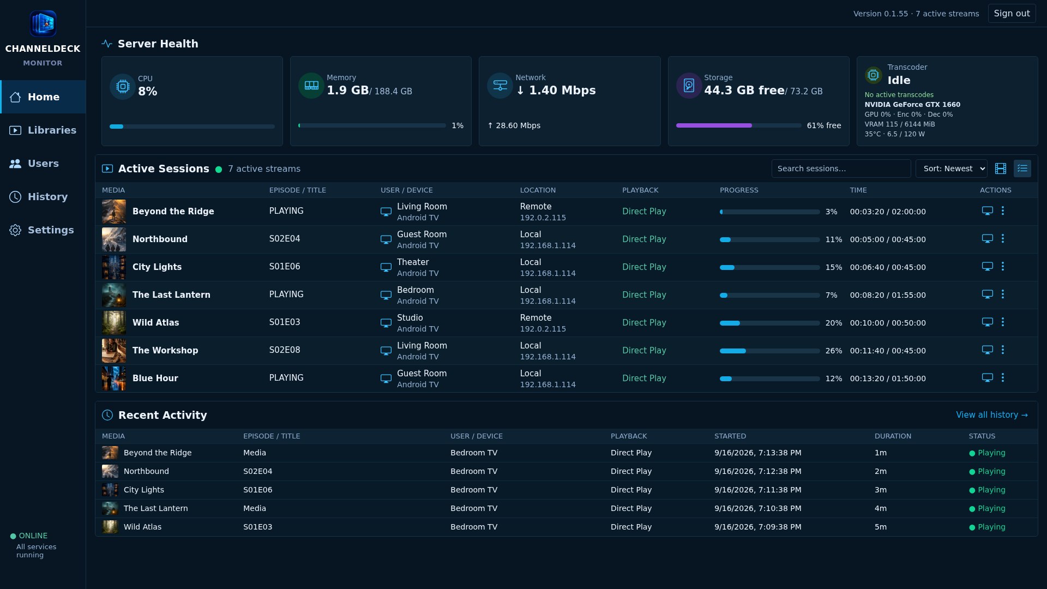The width and height of the screenshot is (1047, 589).
Task: Open more options for Northbound session
Action: coord(1003,239)
